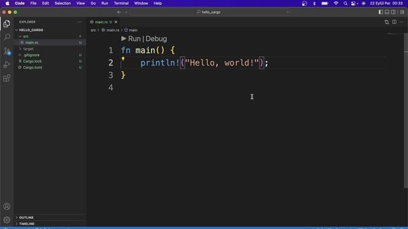Click the Rust file icon beside main.rs in Explorer
This screenshot has width=408, height=229.
coord(22,43)
